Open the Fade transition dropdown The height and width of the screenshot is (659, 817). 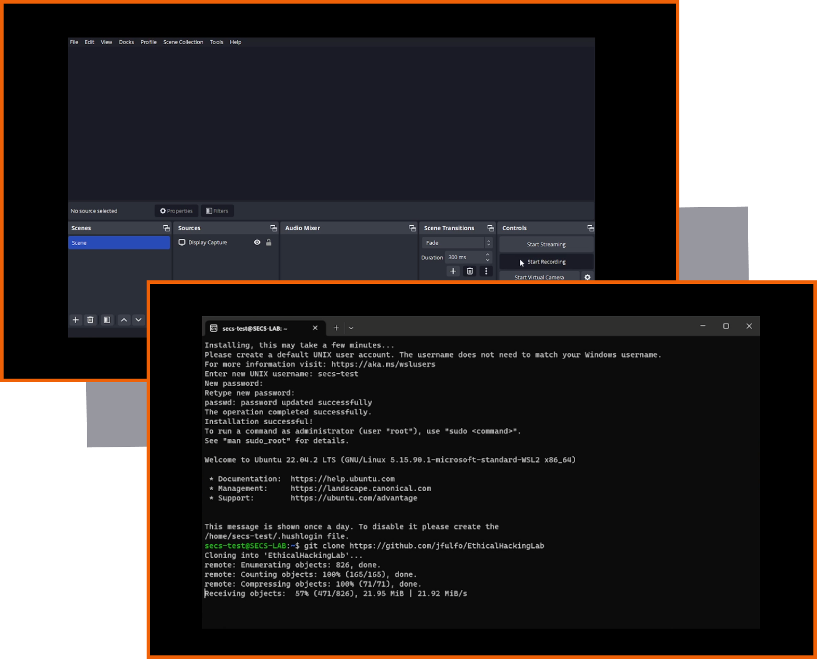[457, 243]
